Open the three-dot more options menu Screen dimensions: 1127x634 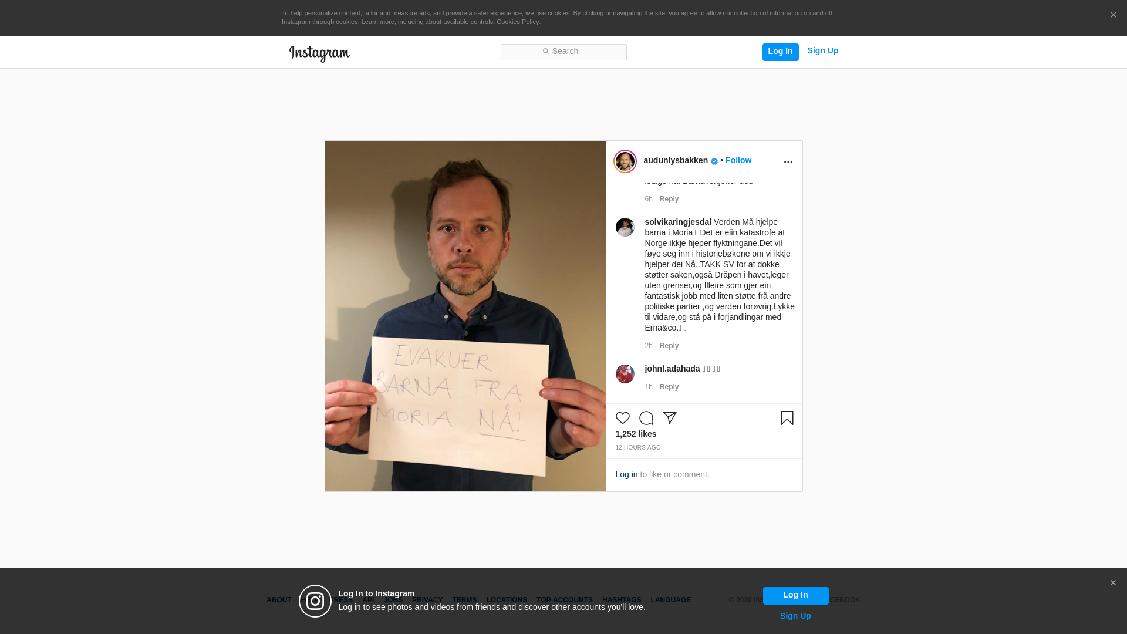(x=788, y=162)
